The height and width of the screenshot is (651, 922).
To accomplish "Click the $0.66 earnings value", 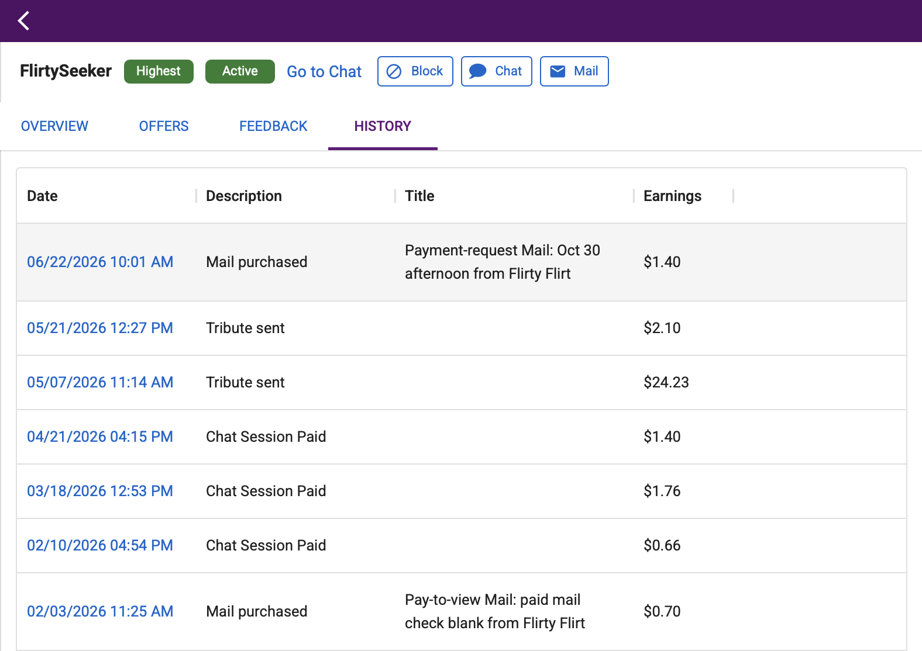I will click(662, 545).
